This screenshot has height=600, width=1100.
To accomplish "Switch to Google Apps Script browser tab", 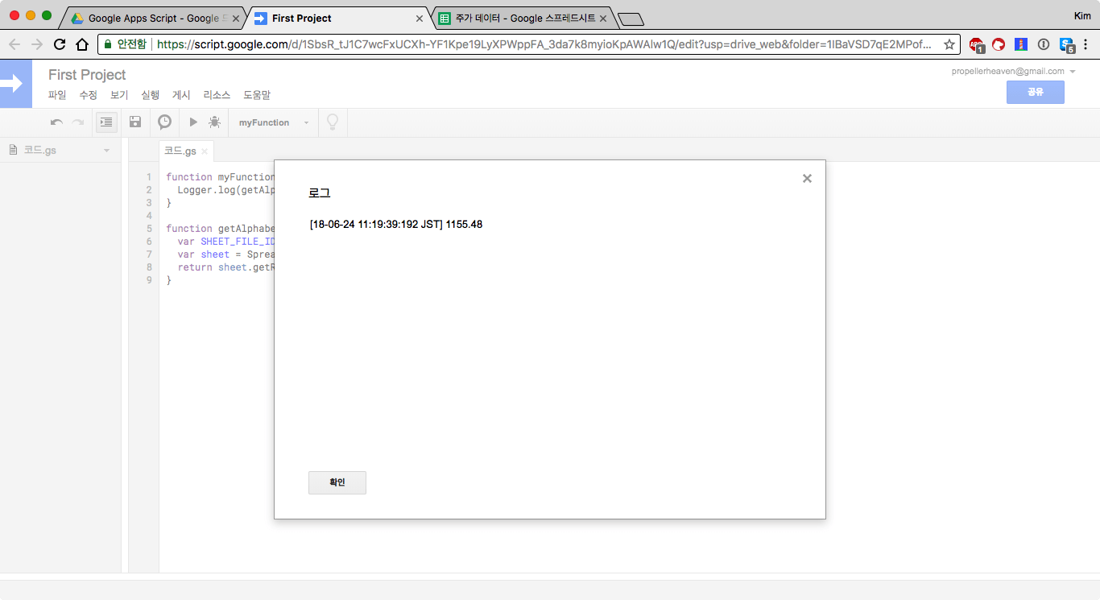I will [153, 18].
